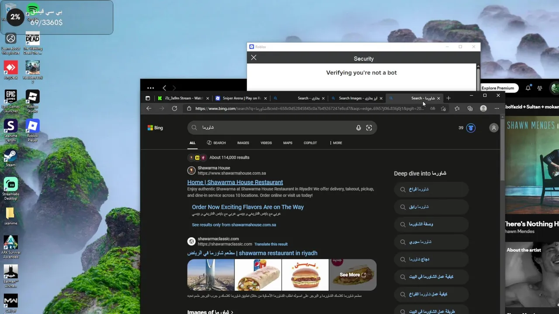Click See results only from shawarmahouse.com.sa
Image resolution: width=559 pixels, height=314 pixels.
(x=234, y=225)
